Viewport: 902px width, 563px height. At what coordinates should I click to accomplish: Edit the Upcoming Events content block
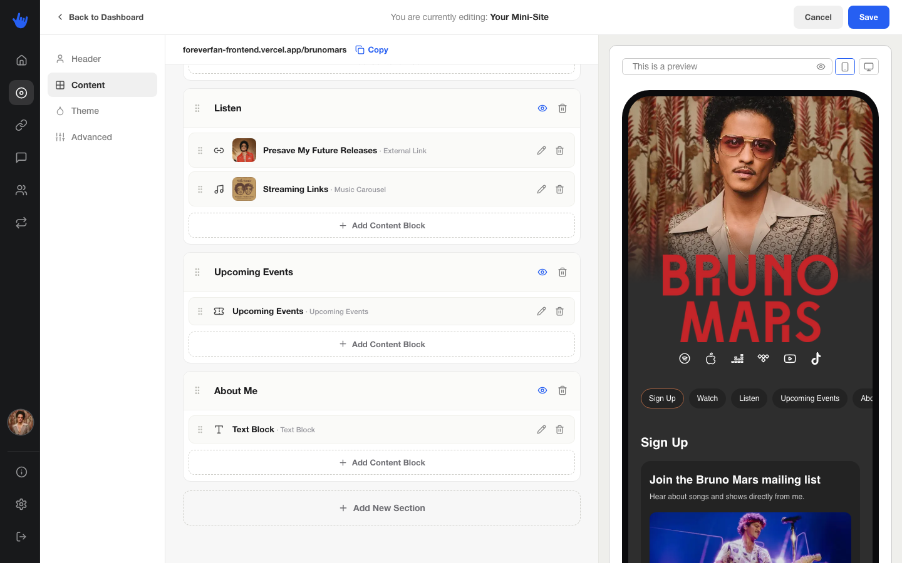pos(541,312)
